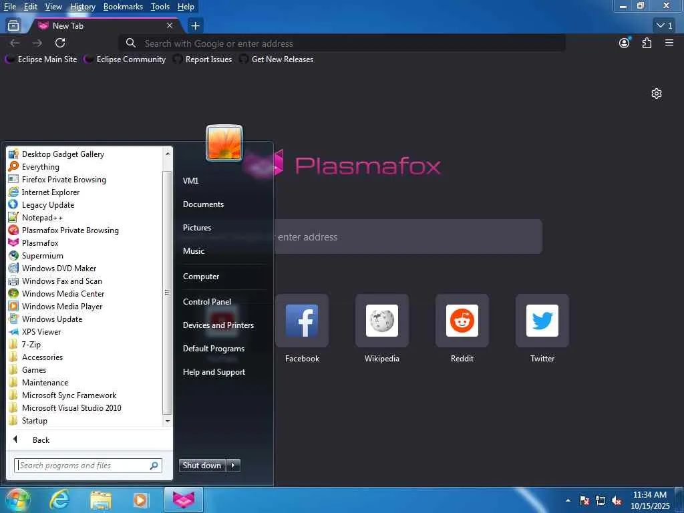Viewport: 684px width, 513px height.
Task: Open the Plasmafox account icon
Action: (x=625, y=43)
